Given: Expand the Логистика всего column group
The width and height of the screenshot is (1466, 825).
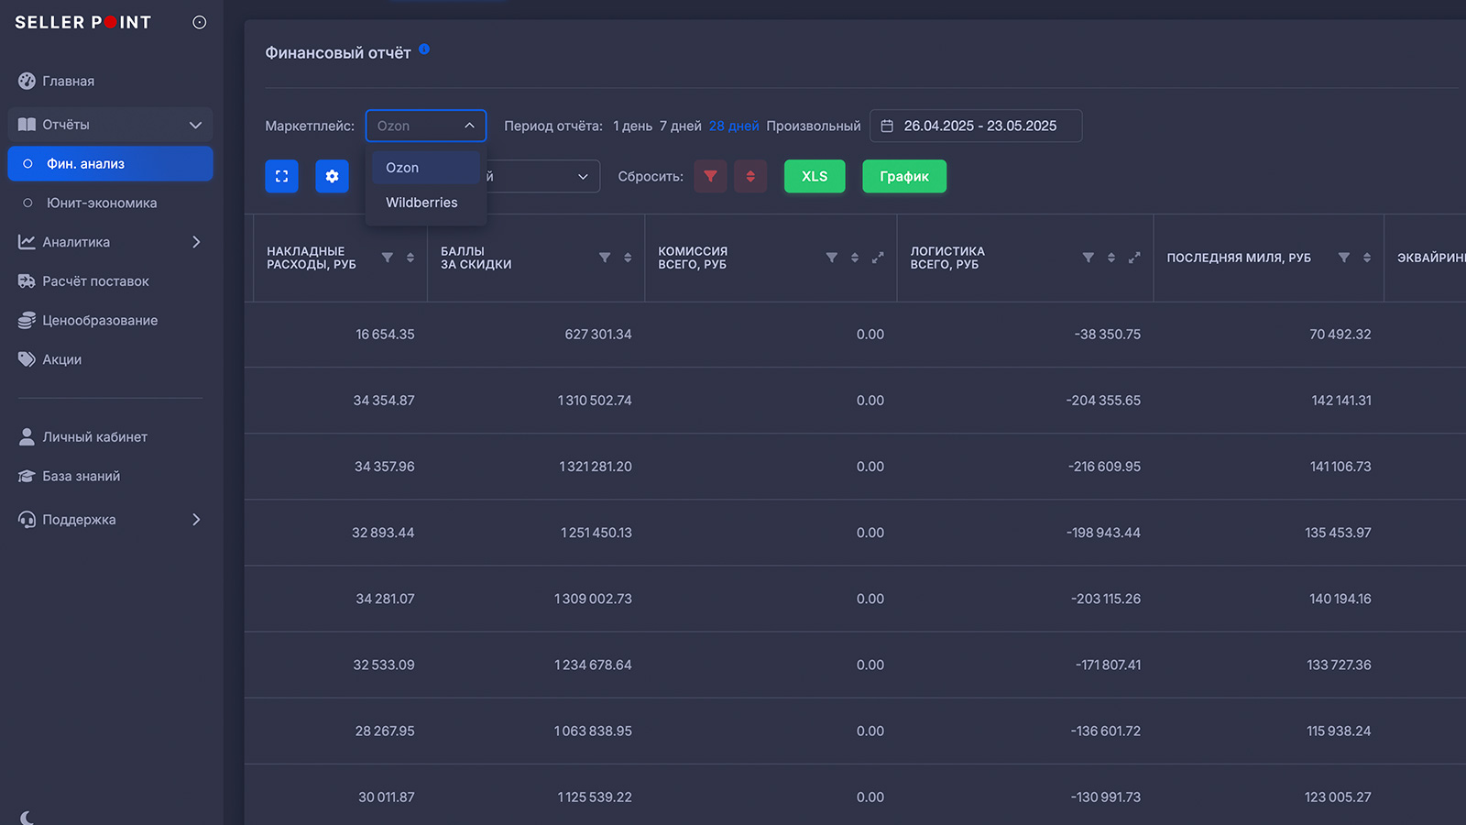Looking at the screenshot, I should point(1134,258).
